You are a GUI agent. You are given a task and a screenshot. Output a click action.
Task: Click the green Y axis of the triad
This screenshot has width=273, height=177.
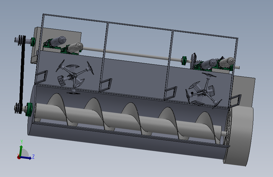point(21,151)
